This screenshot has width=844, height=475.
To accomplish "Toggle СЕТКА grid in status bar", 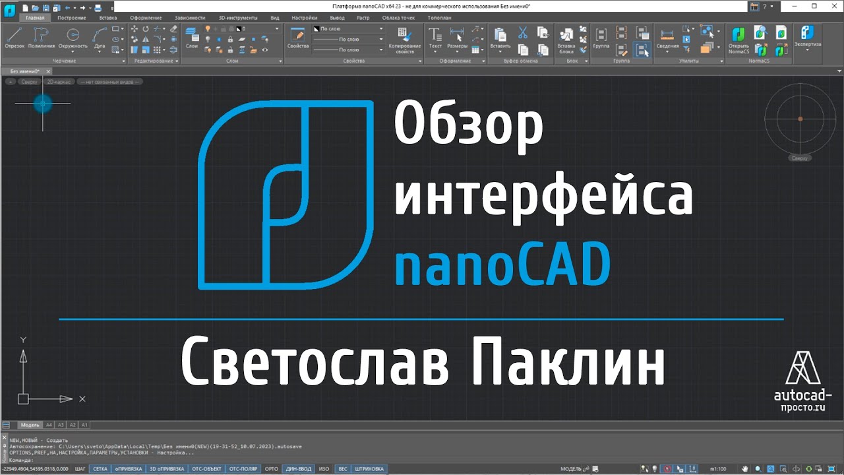I will coord(100,468).
